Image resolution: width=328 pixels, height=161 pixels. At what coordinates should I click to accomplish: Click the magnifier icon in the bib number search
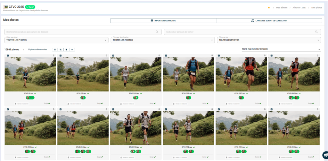pos(157,32)
